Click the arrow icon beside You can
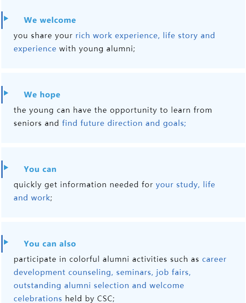The width and height of the screenshot is (246, 303). pyautogui.click(x=6, y=168)
